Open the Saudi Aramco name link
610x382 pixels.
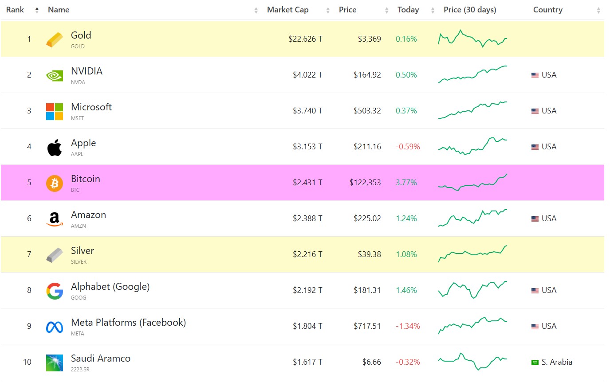101,359
